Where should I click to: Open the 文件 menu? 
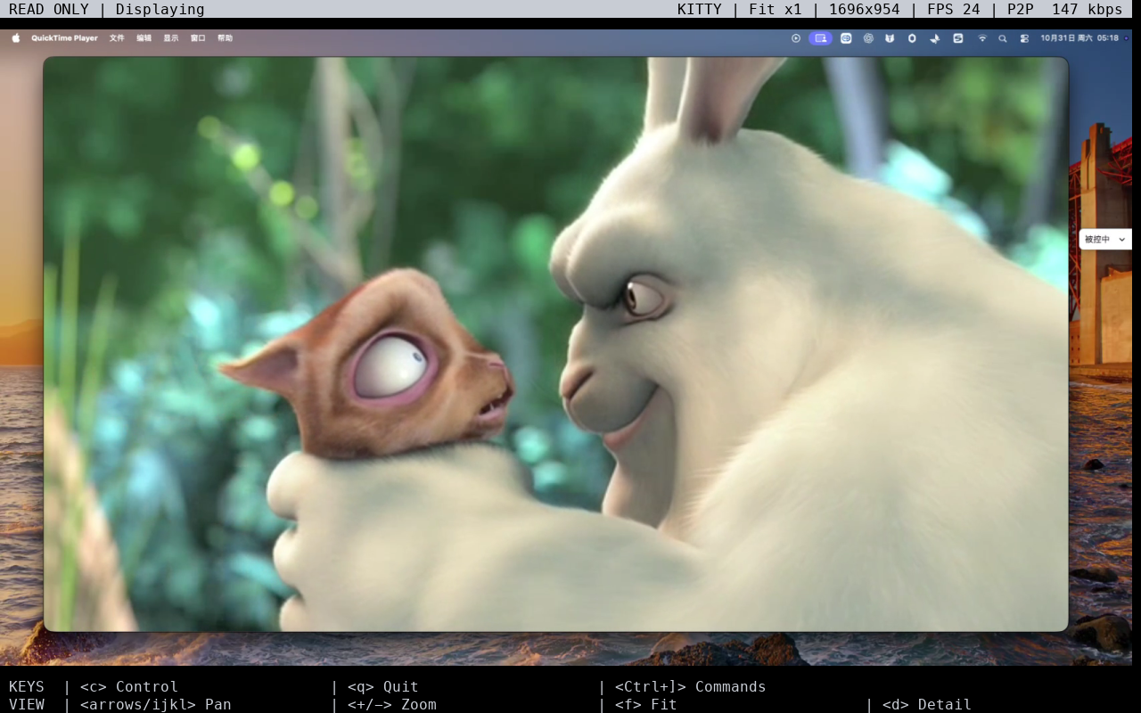[x=117, y=38]
